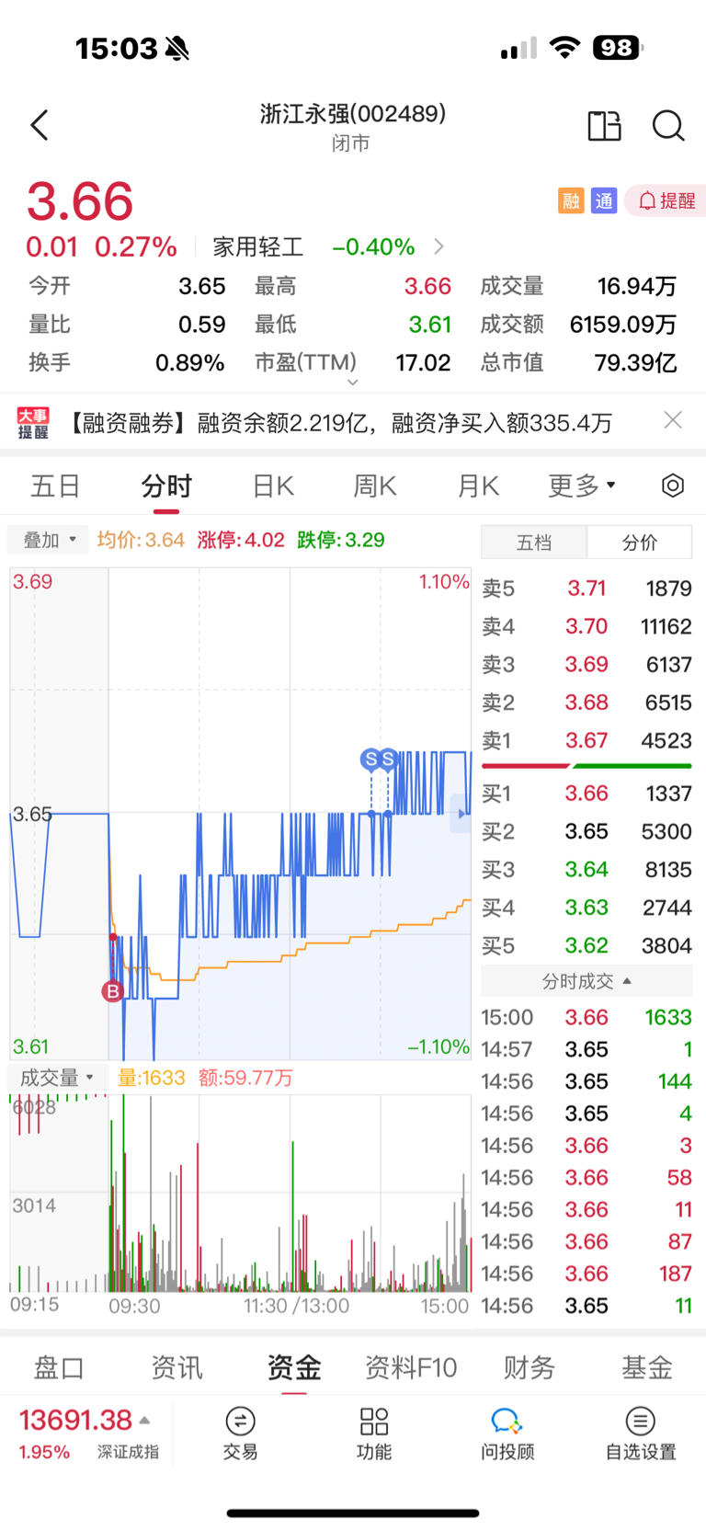The width and height of the screenshot is (706, 1531).
Task: Tap the Wi-Fi status icon
Action: click(x=564, y=48)
